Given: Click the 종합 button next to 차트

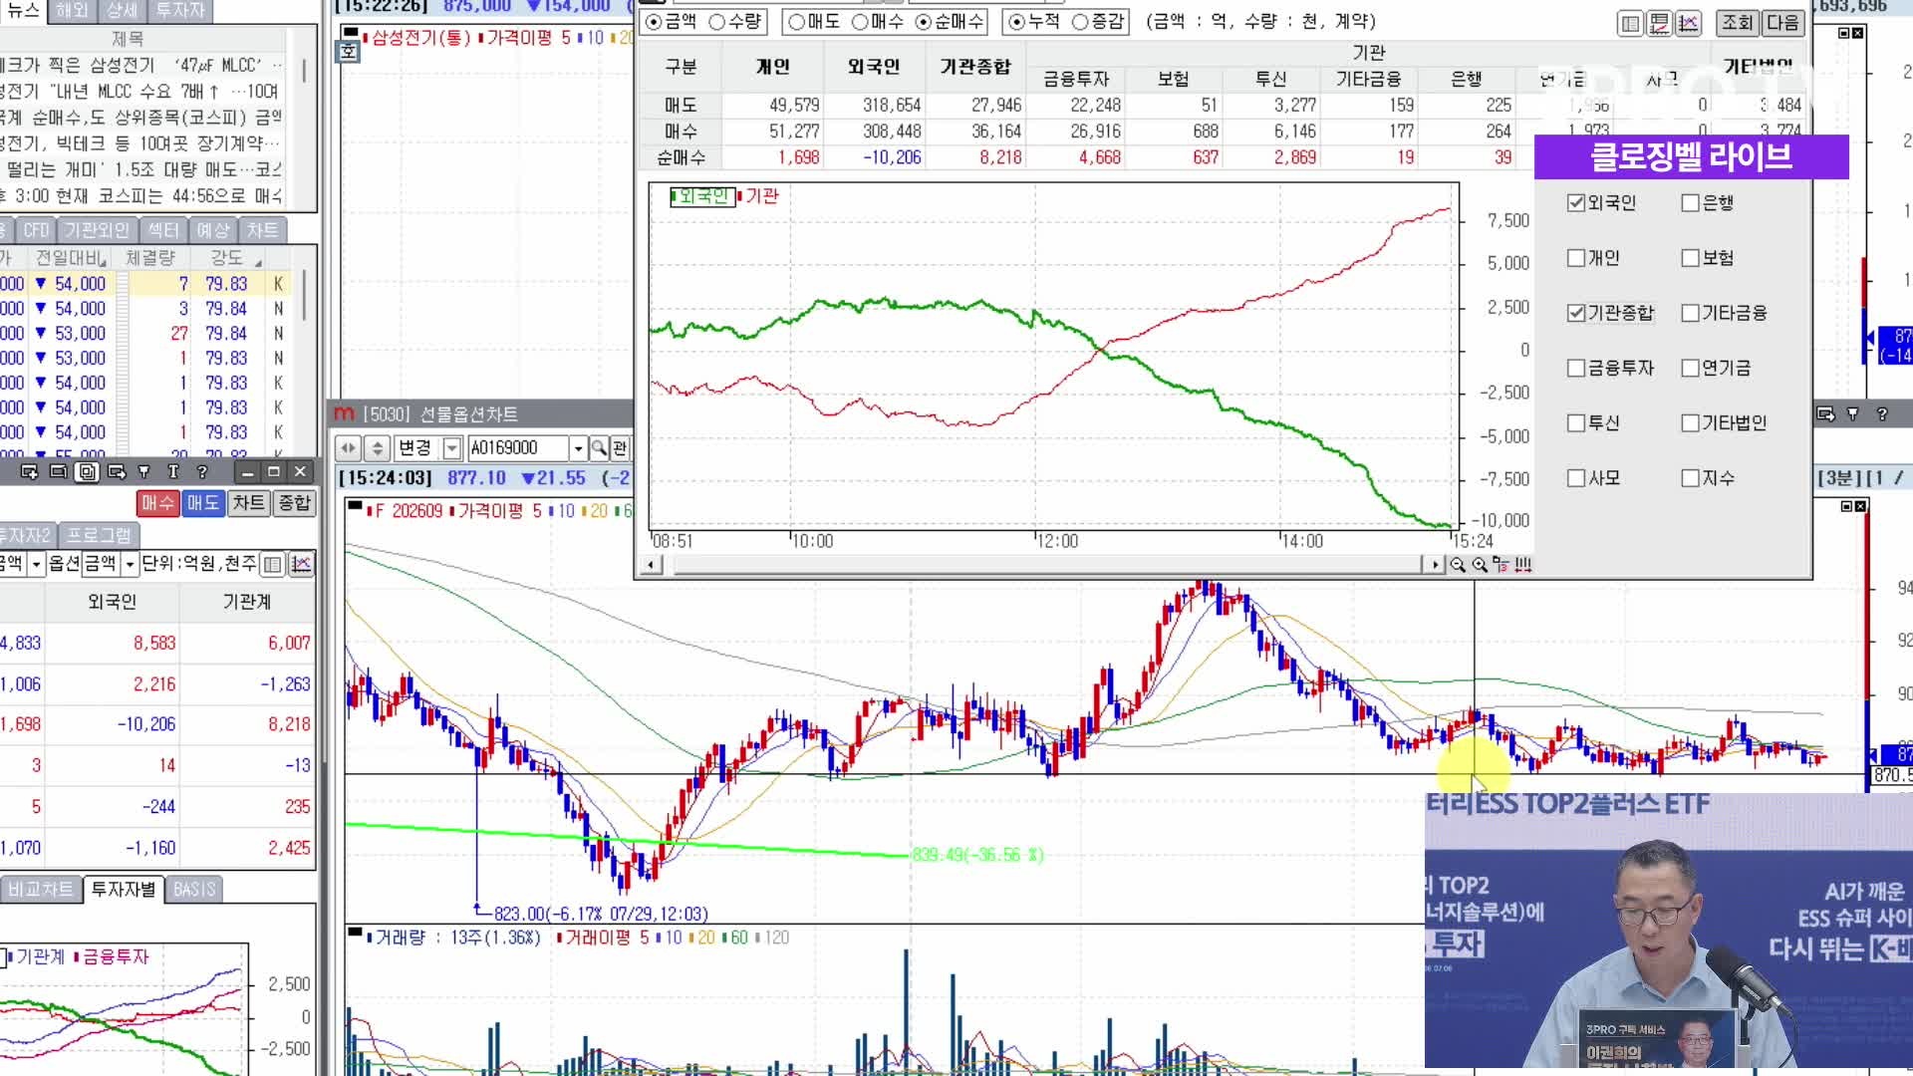Looking at the screenshot, I should point(294,503).
